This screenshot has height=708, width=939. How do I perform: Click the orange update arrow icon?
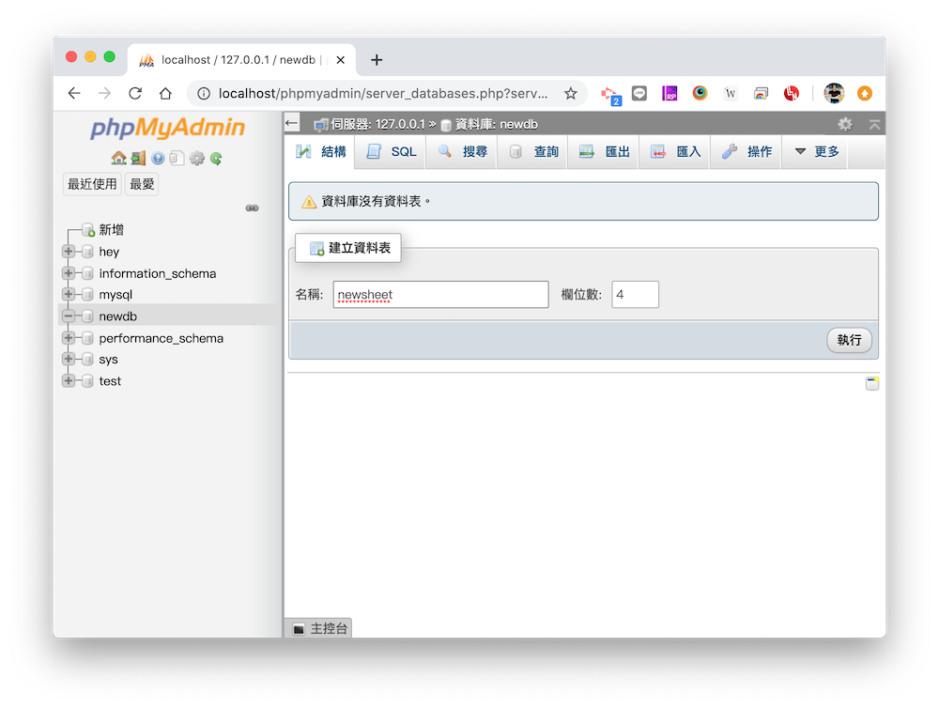click(865, 94)
